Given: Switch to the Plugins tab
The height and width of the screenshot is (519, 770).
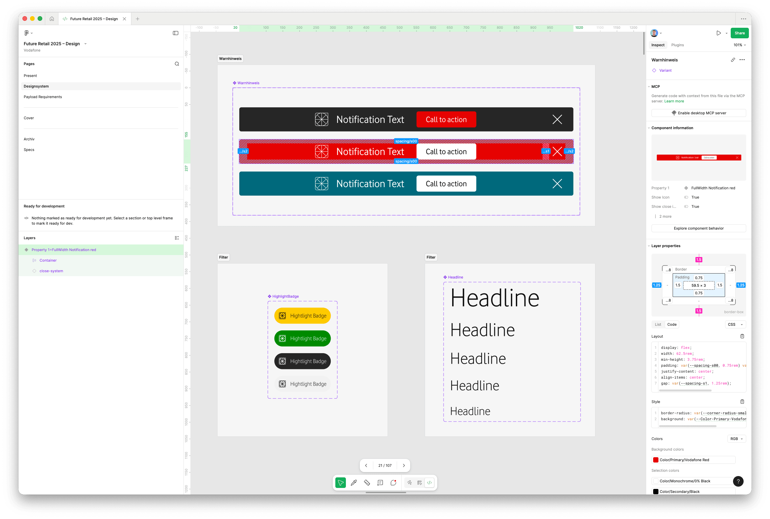Looking at the screenshot, I should [678, 45].
